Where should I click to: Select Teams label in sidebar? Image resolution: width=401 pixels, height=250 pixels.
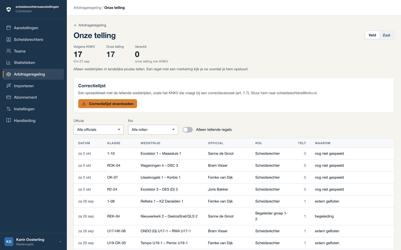pos(20,51)
